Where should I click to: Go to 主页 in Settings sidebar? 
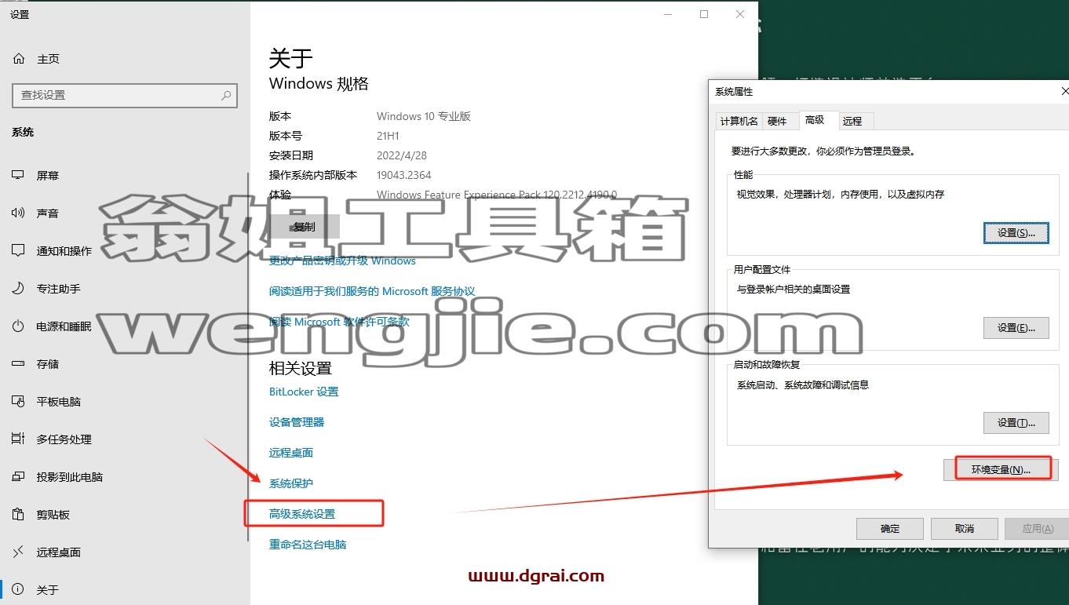pyautogui.click(x=48, y=59)
